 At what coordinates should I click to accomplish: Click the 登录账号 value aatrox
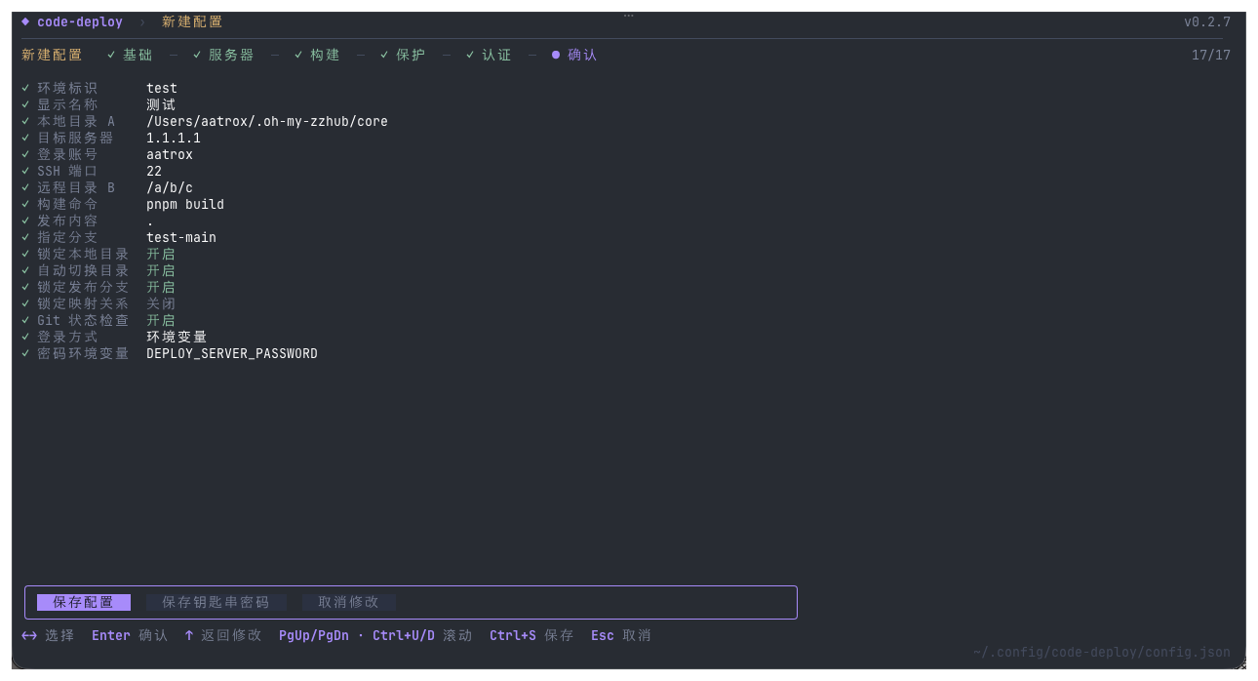tap(170, 154)
